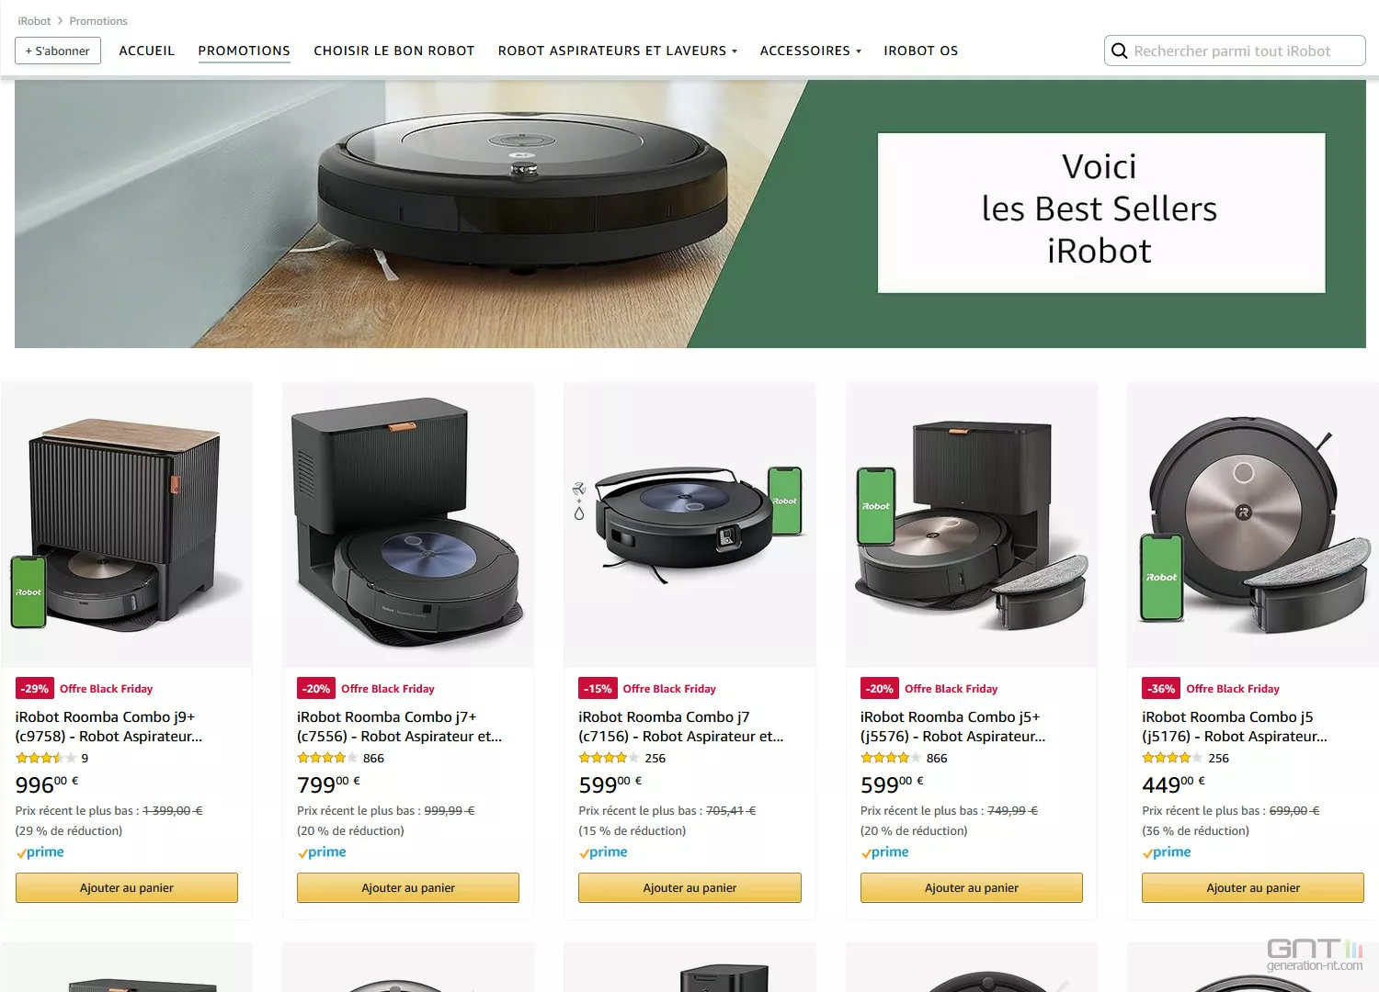Click the S'abonner button
The image size is (1379, 992).
coord(58,51)
